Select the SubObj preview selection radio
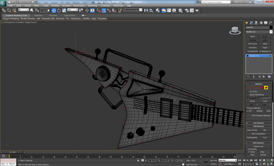The width and height of the screenshot is (274, 166). coord(255,111)
